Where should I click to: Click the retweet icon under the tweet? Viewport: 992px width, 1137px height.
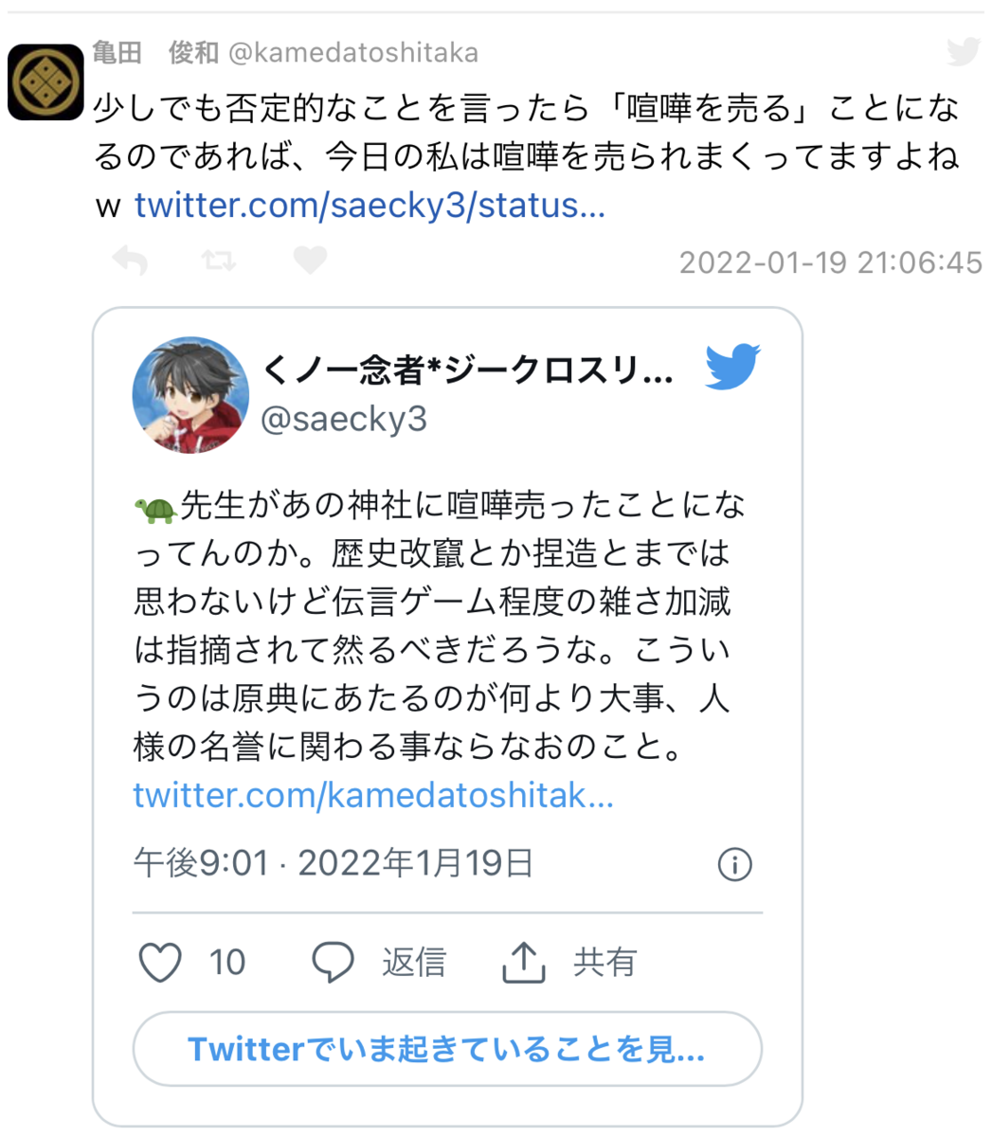pyautogui.click(x=219, y=261)
